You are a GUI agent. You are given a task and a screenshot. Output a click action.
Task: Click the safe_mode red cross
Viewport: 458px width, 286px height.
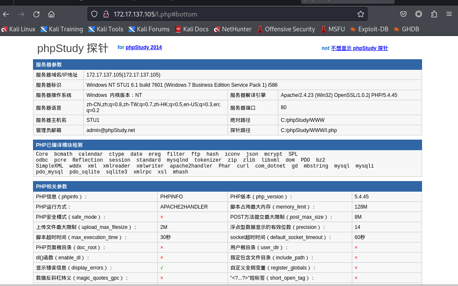162,217
